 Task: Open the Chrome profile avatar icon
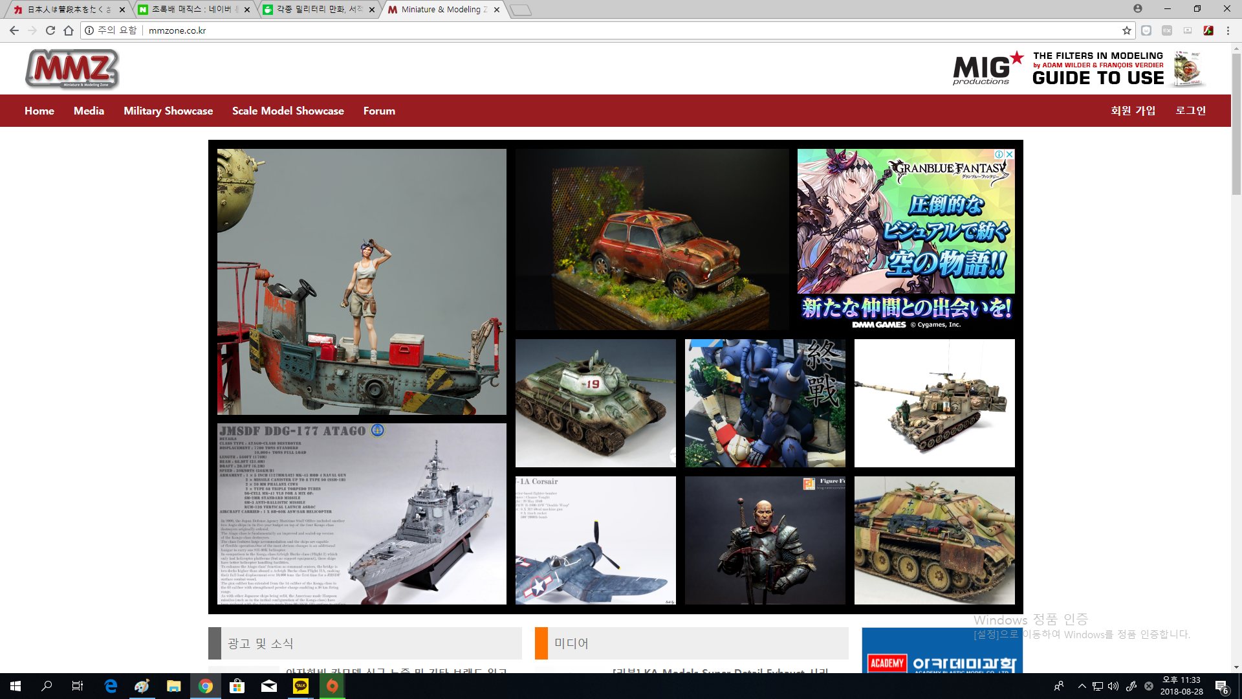[x=1137, y=8]
